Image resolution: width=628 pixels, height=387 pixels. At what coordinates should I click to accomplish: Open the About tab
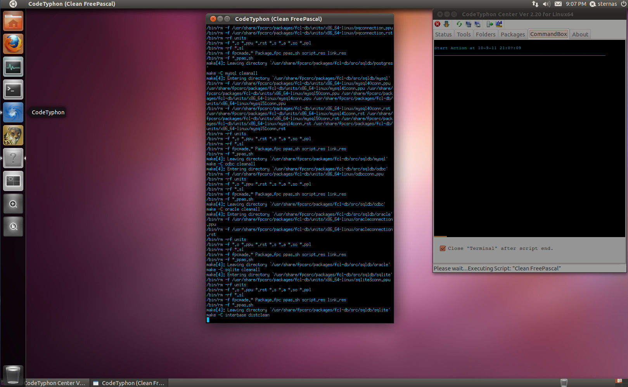point(580,34)
